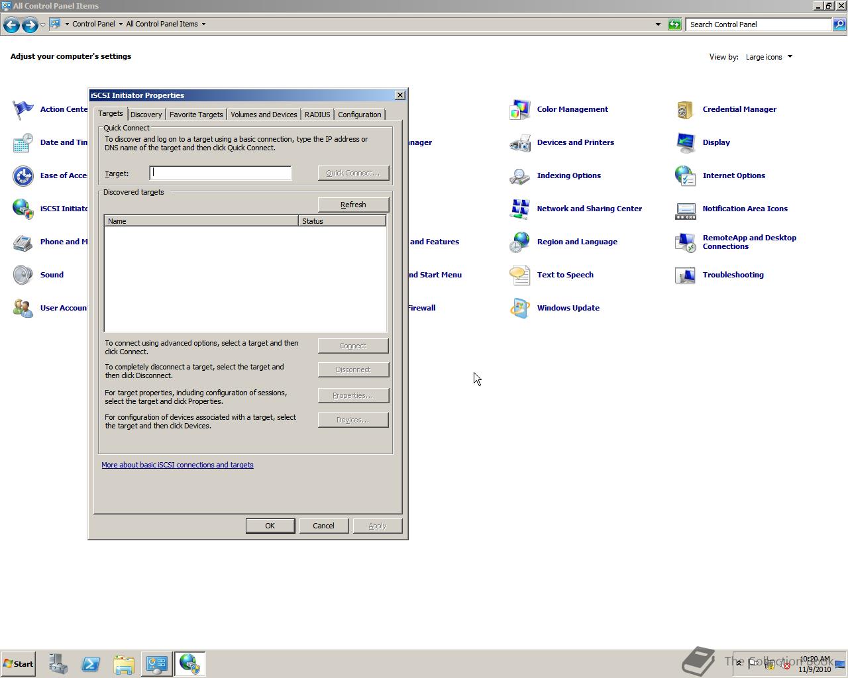The image size is (848, 678).
Task: Launch PowerShell from the taskbar
Action: pos(91,664)
